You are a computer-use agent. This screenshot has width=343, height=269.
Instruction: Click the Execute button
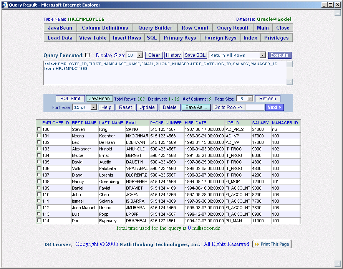[280, 55]
